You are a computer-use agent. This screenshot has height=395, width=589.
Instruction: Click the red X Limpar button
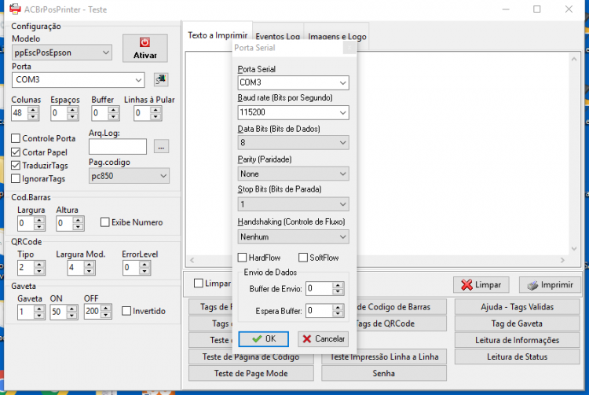coord(481,284)
